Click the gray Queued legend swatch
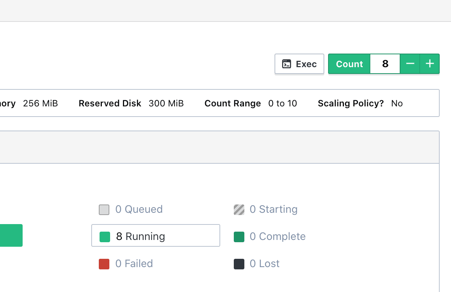This screenshot has width=451, height=292. point(104,210)
